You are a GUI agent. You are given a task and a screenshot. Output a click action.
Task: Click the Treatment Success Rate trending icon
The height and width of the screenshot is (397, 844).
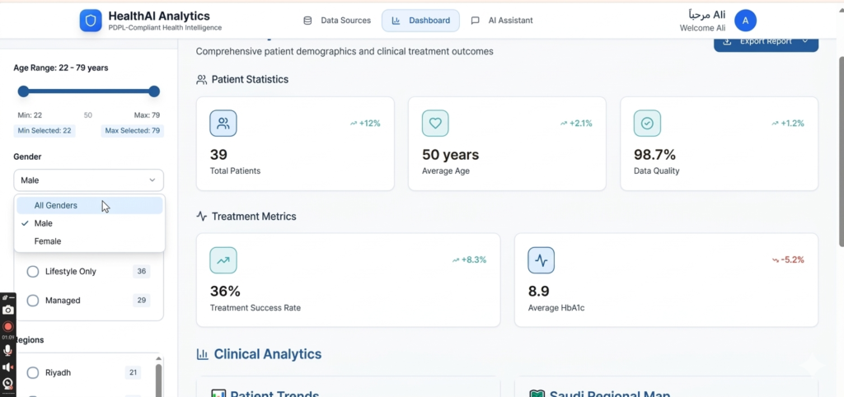tap(223, 260)
